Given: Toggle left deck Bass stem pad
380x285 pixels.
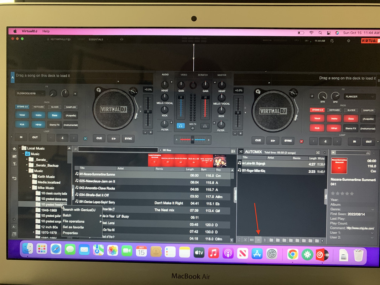Looking at the screenshot, I should pos(54,115).
